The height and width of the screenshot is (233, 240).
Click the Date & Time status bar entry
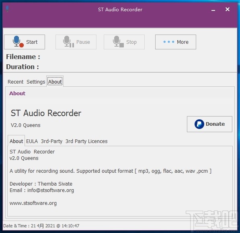[41, 226]
